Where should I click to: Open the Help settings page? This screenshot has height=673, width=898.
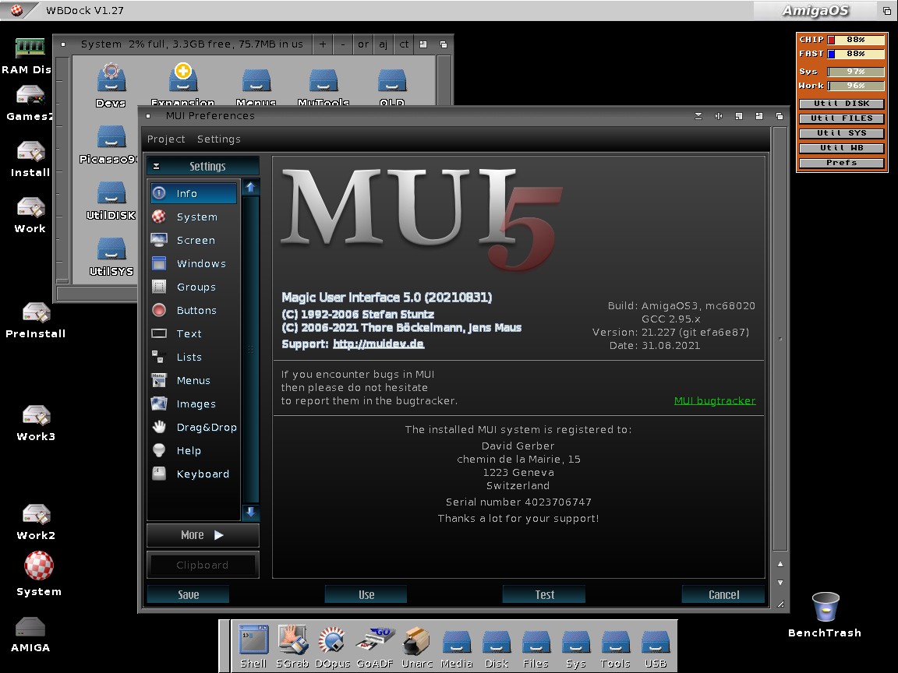coord(193,450)
